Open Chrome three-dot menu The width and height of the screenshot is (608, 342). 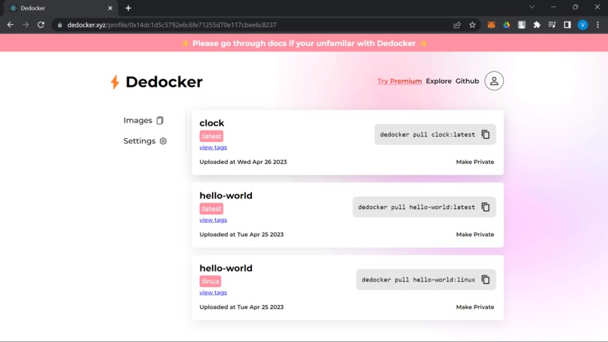coord(597,25)
